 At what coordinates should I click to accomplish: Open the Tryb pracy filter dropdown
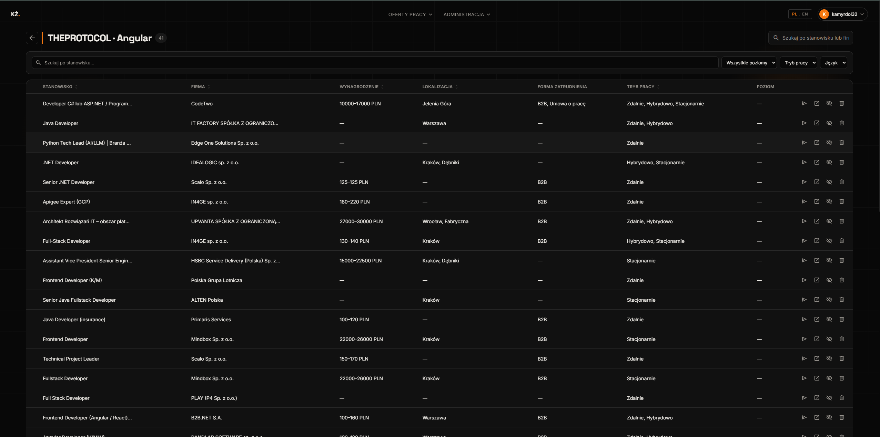tap(798, 63)
